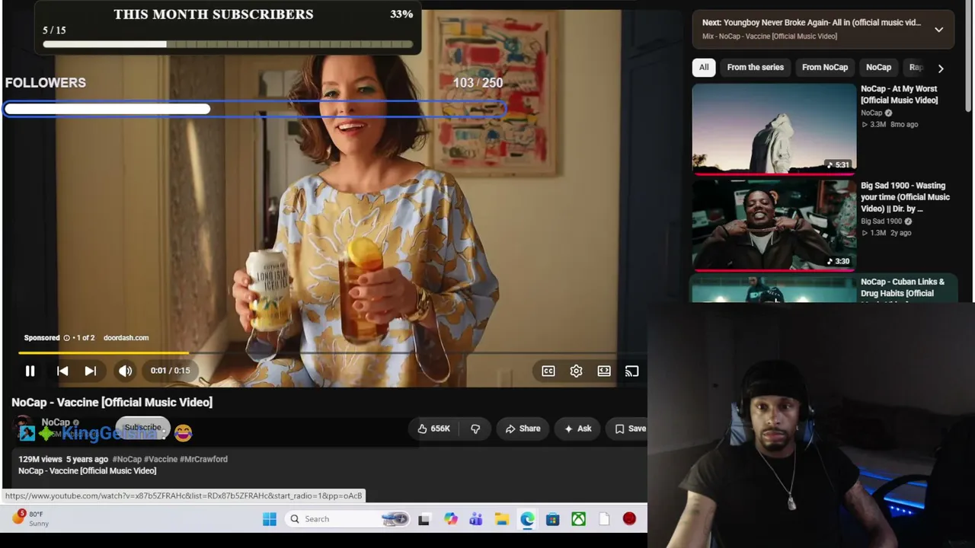Open the Xbox app from the taskbar
Screen dimensions: 975x548
click(579, 519)
